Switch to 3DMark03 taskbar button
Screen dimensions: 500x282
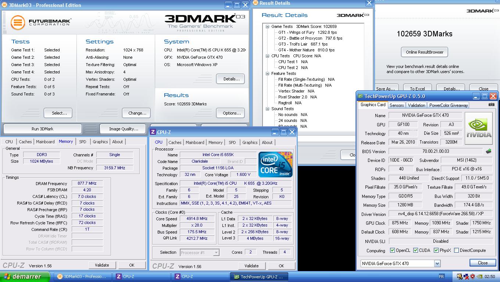tap(83, 276)
